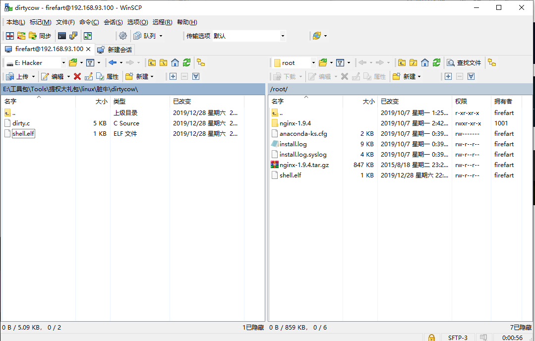
Task: Click local panel selection check icon
Action: 196,77
